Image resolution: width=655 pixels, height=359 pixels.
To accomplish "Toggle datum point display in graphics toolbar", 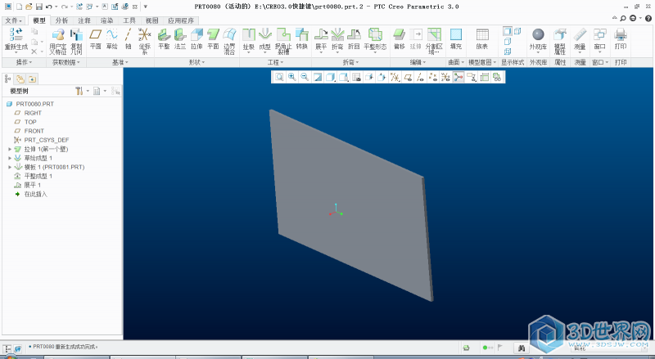I will (433, 77).
